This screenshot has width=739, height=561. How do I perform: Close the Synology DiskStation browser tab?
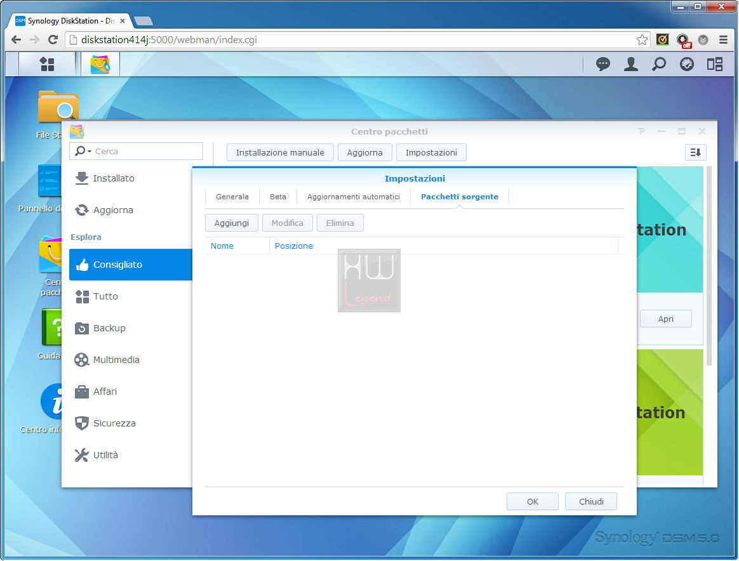[122, 21]
